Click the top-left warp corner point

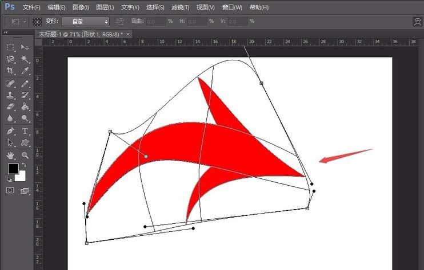tap(110, 132)
